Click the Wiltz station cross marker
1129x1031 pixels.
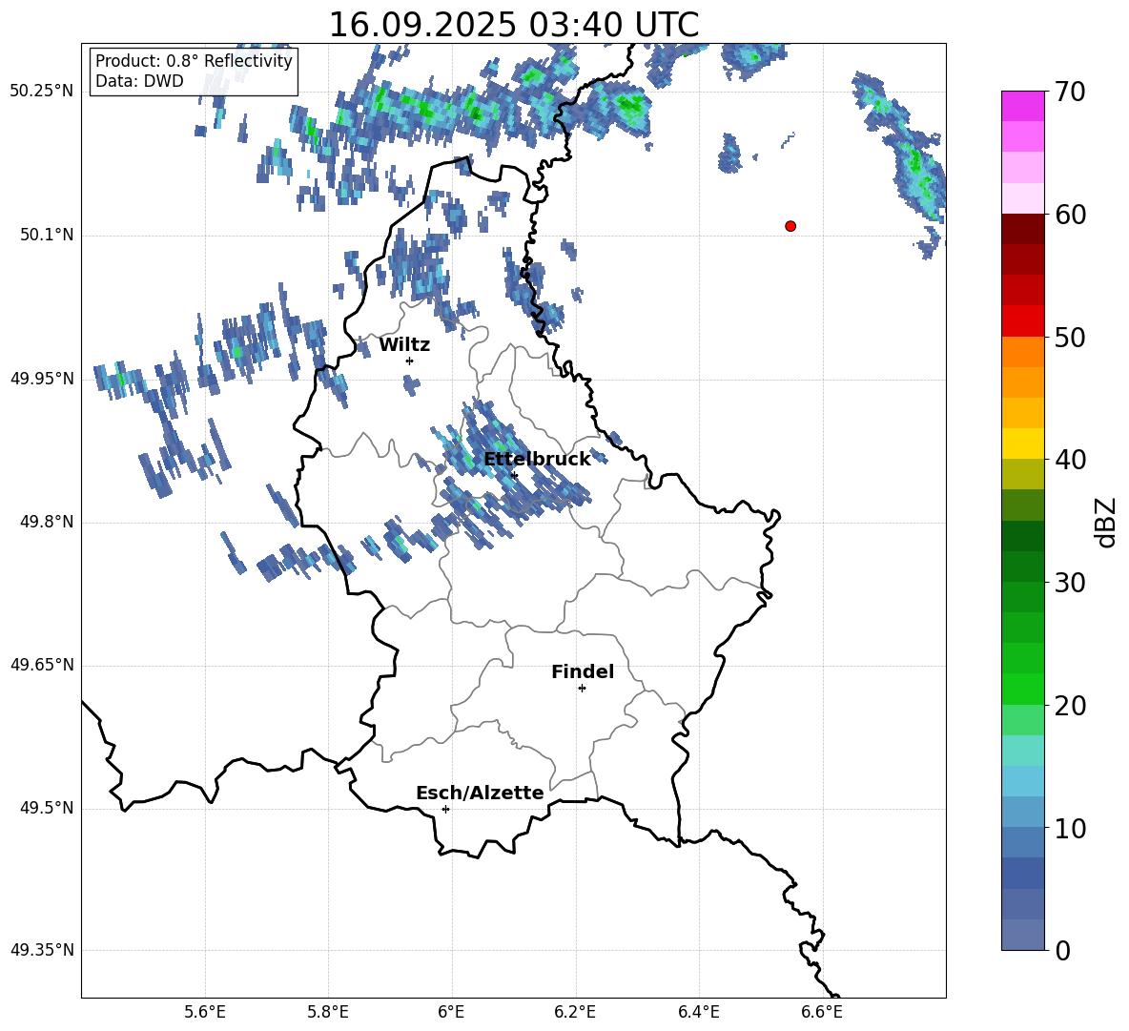pyautogui.click(x=410, y=361)
